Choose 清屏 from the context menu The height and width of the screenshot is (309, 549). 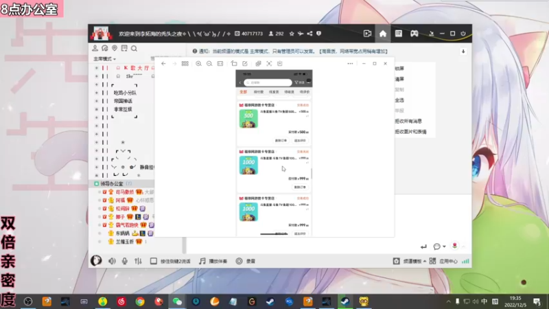point(399,79)
